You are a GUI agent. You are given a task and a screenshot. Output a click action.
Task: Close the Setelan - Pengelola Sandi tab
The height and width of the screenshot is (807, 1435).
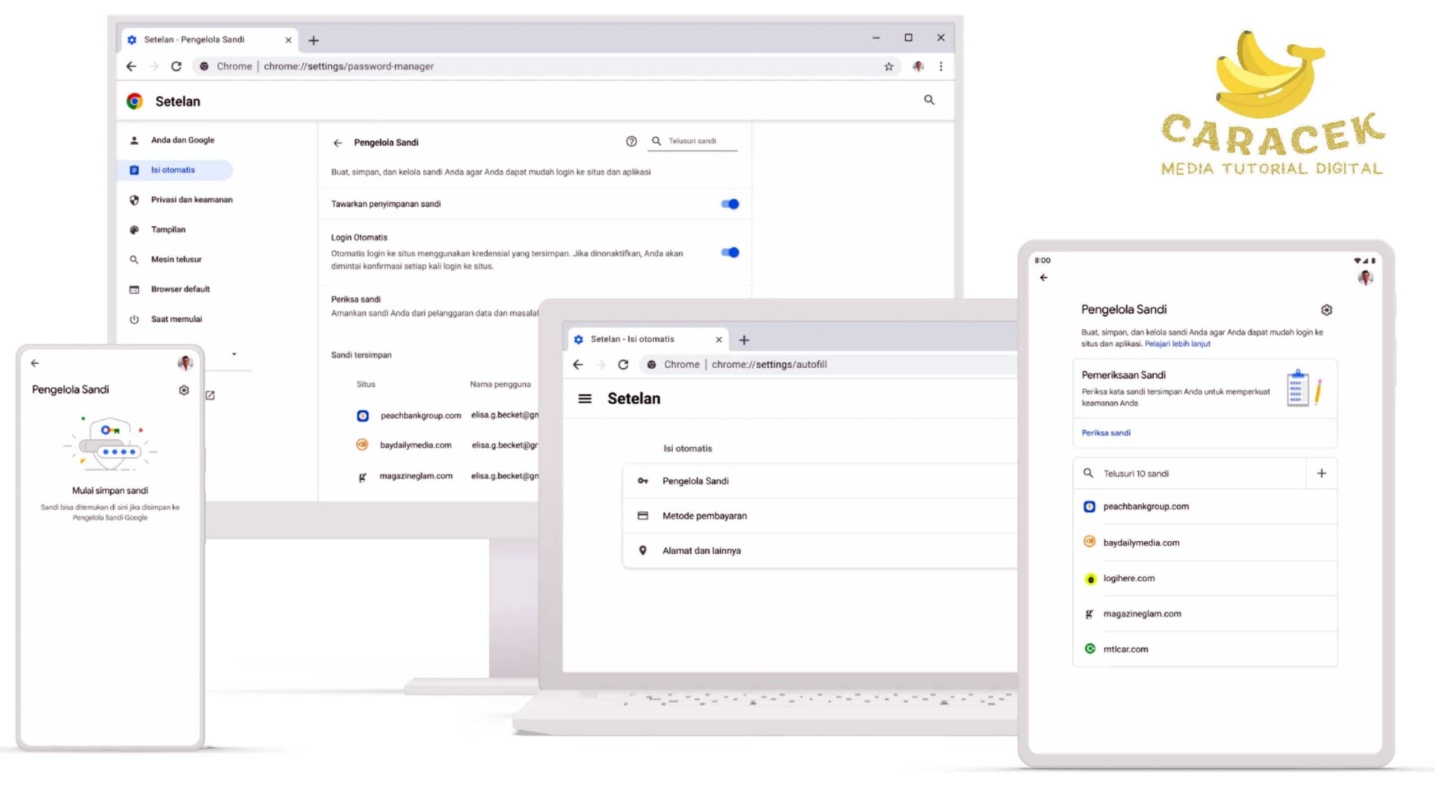[288, 40]
